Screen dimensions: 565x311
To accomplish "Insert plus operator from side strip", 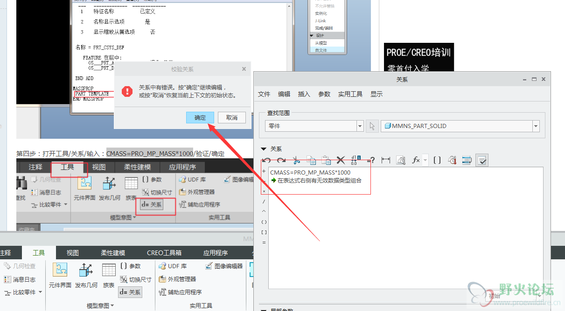I will [264, 171].
